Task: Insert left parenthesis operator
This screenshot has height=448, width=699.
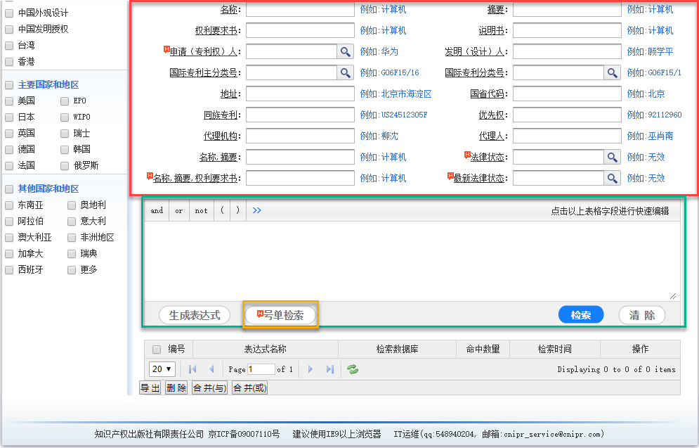Action: pos(223,210)
